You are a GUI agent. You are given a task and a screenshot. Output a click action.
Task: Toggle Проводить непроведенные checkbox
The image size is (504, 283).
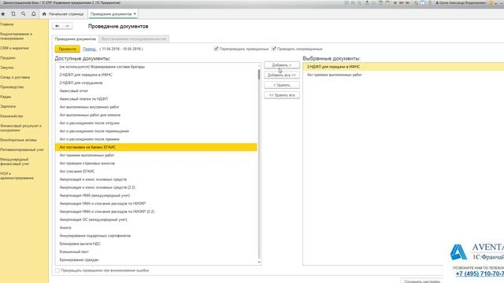pos(273,49)
